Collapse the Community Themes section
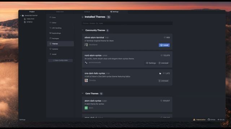 pyautogui.click(x=83, y=30)
